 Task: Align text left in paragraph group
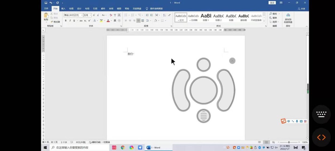[126, 21]
